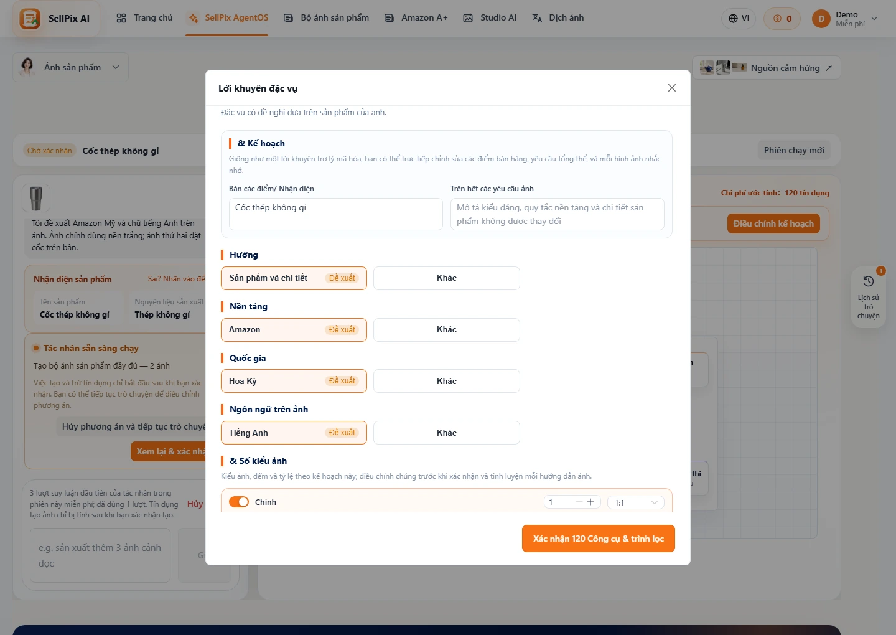Open the Lịch sử trò chuyện history panel
Viewport: 896px width, 635px height.
click(x=869, y=297)
